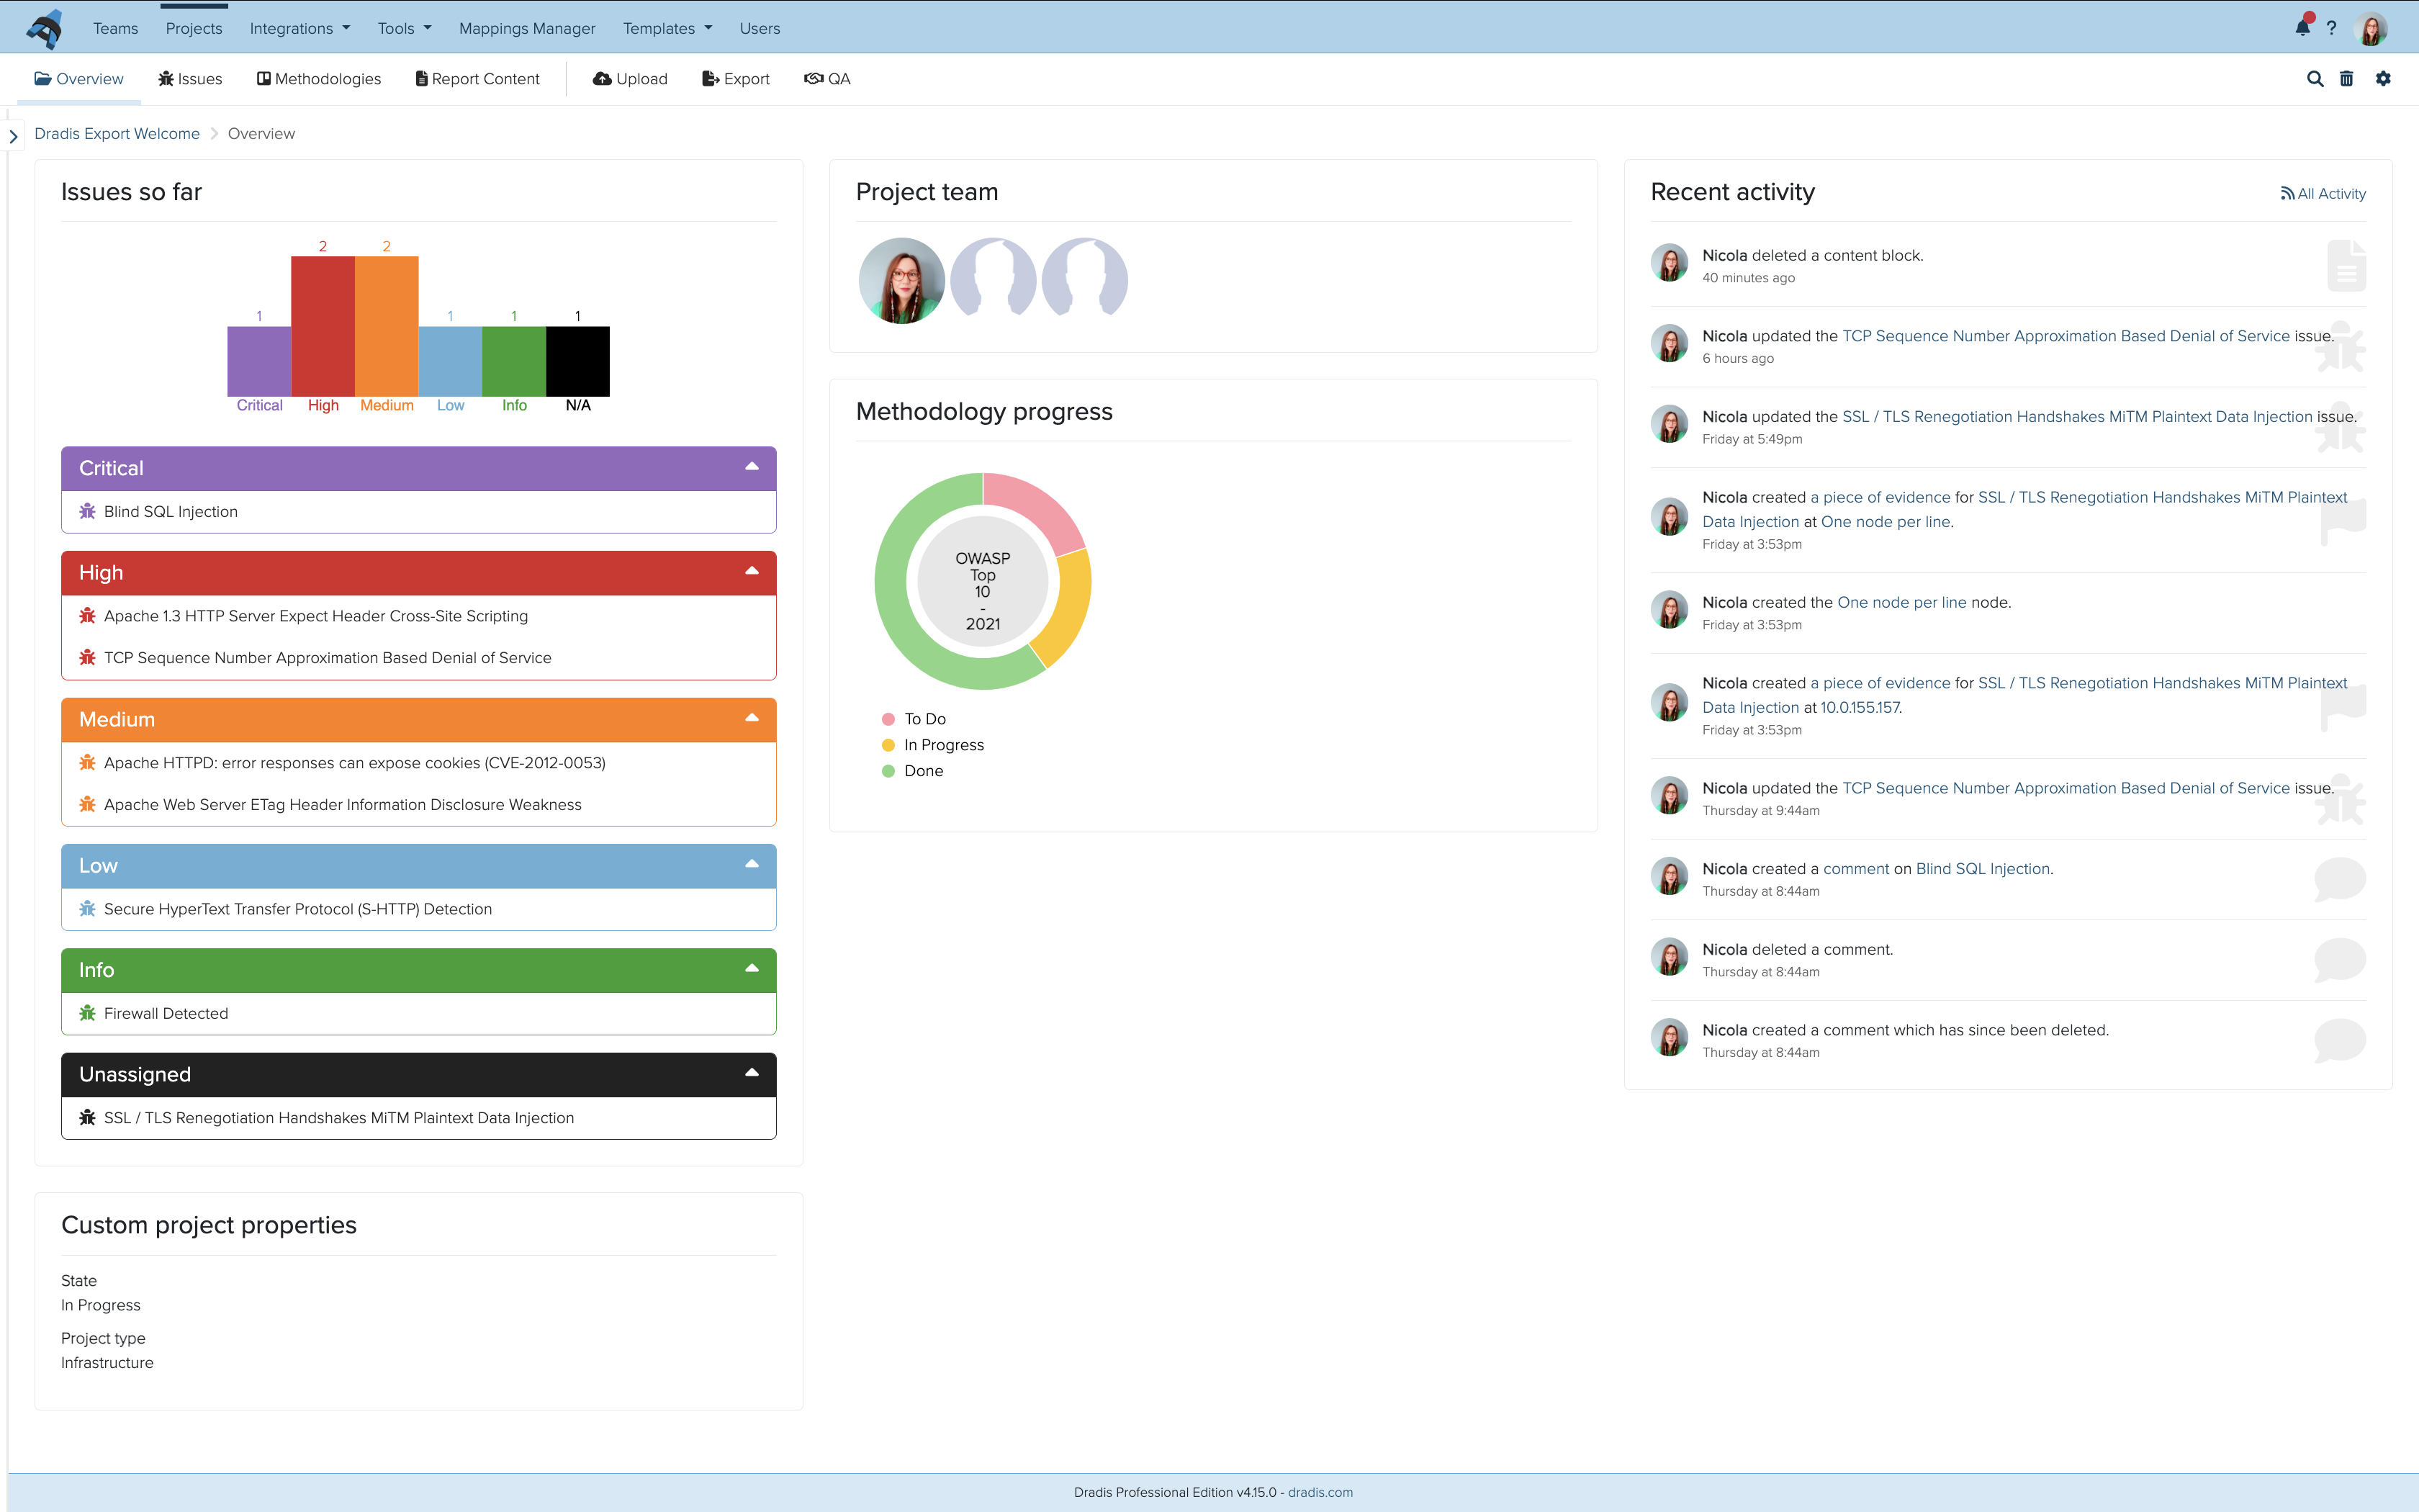Screen dimensions: 2419x1512
Task: Click Nicola's avatar on '6 hours ago' activity
Action: tap(1670, 344)
